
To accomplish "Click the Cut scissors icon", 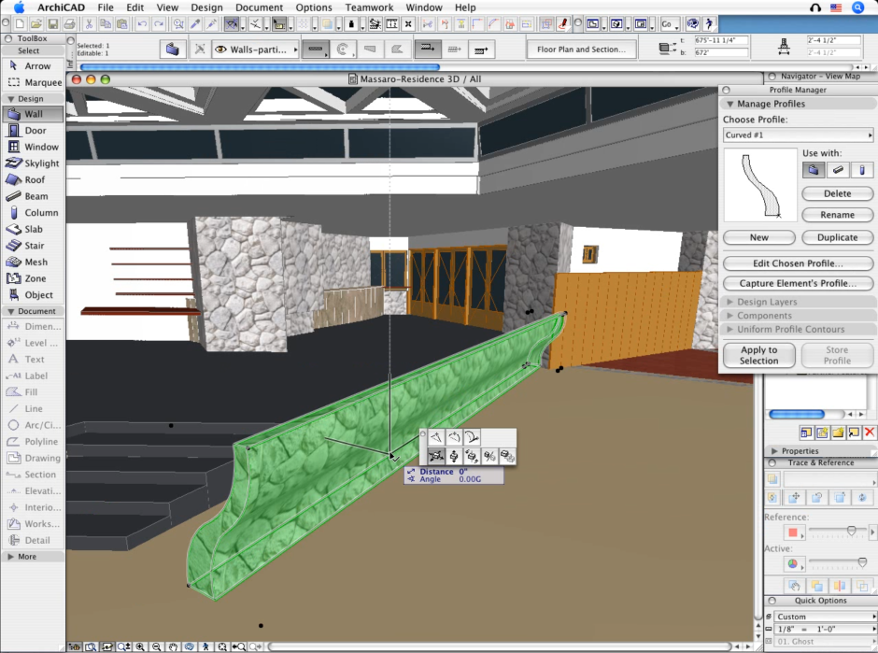I will 89,24.
